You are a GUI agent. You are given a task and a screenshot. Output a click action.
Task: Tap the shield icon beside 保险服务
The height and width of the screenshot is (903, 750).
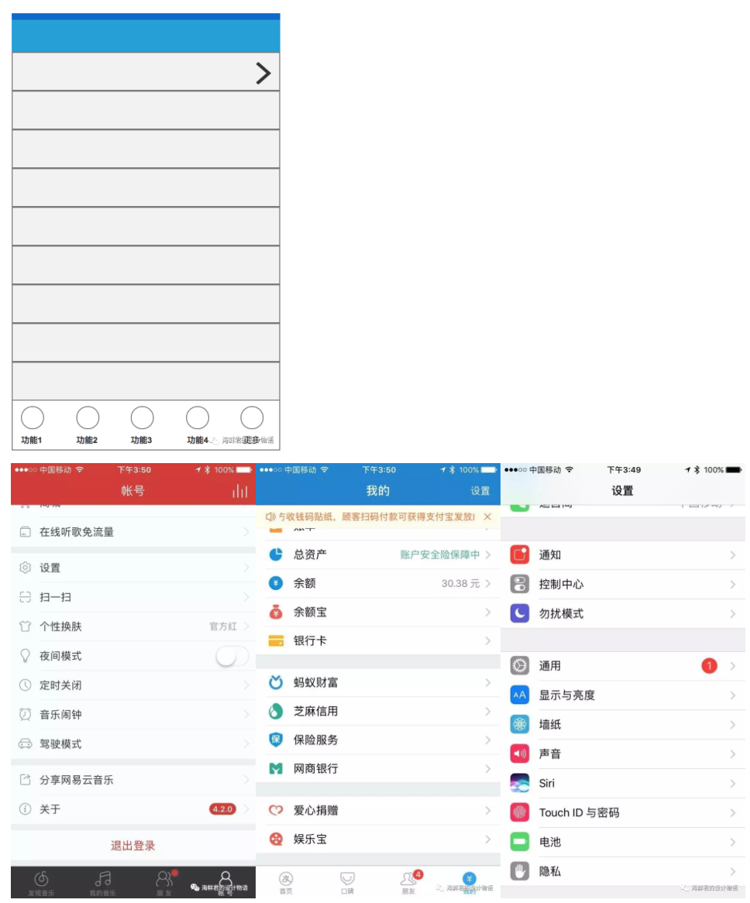[276, 740]
